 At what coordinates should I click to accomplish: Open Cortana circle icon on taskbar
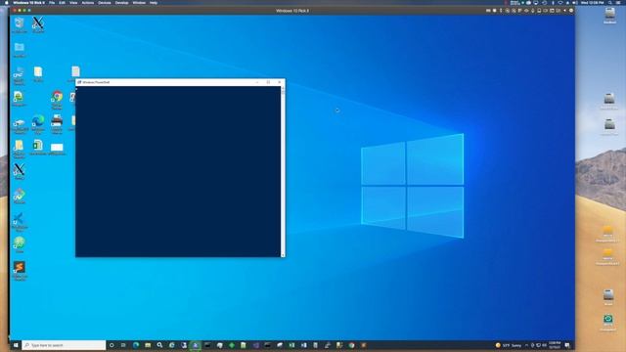(x=112, y=345)
